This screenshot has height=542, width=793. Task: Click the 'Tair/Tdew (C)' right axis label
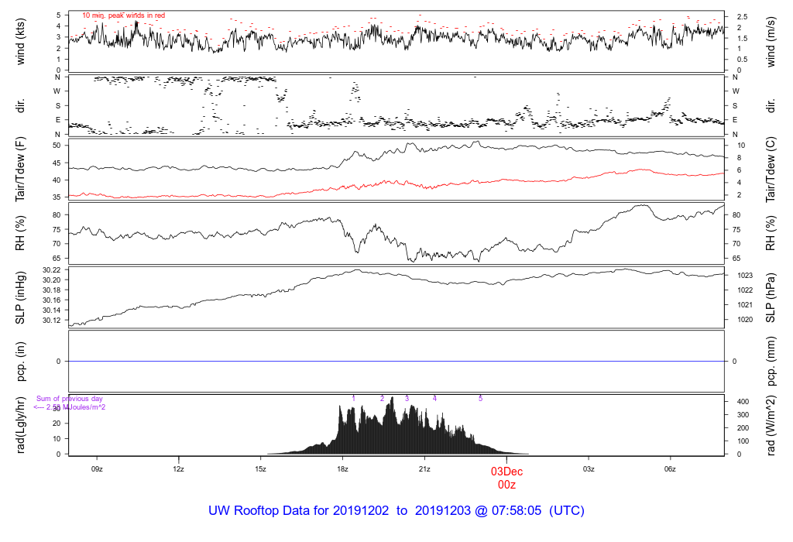771,170
